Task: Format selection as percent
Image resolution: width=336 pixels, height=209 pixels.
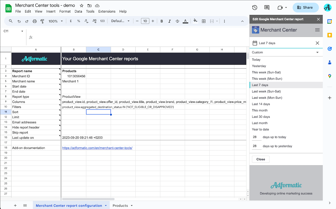Action: [78, 21]
